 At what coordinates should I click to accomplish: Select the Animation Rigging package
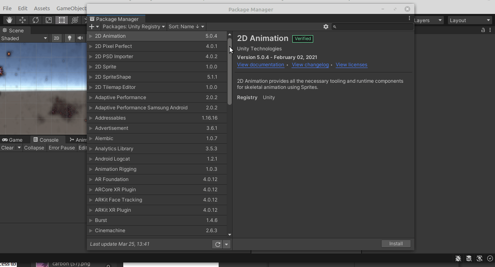pos(157,169)
